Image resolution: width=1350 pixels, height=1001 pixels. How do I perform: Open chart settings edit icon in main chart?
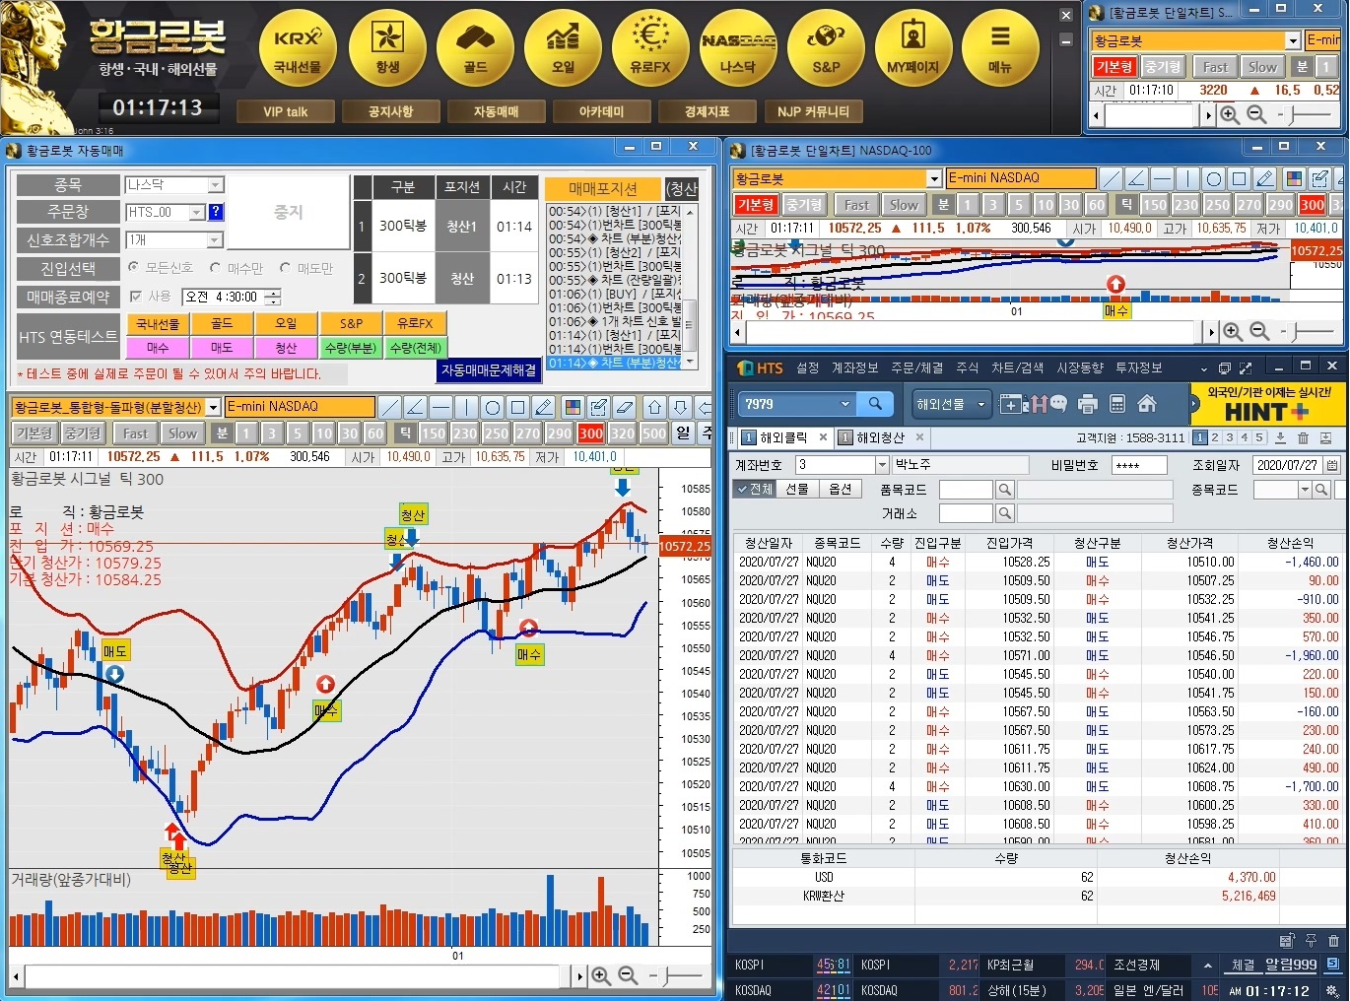(598, 407)
